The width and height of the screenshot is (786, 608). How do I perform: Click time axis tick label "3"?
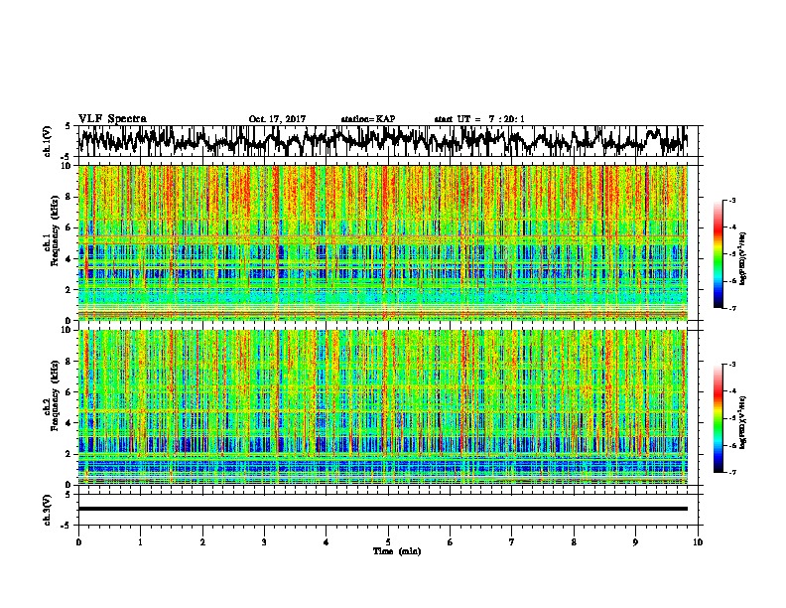click(x=264, y=542)
